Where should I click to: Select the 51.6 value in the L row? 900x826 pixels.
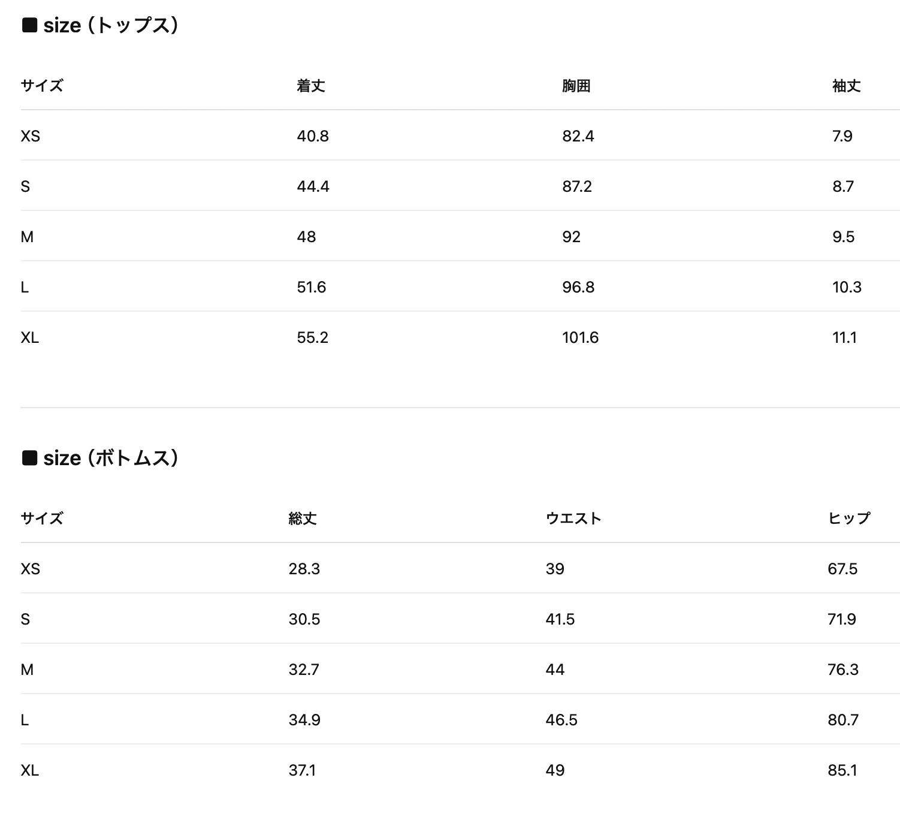pyautogui.click(x=312, y=287)
